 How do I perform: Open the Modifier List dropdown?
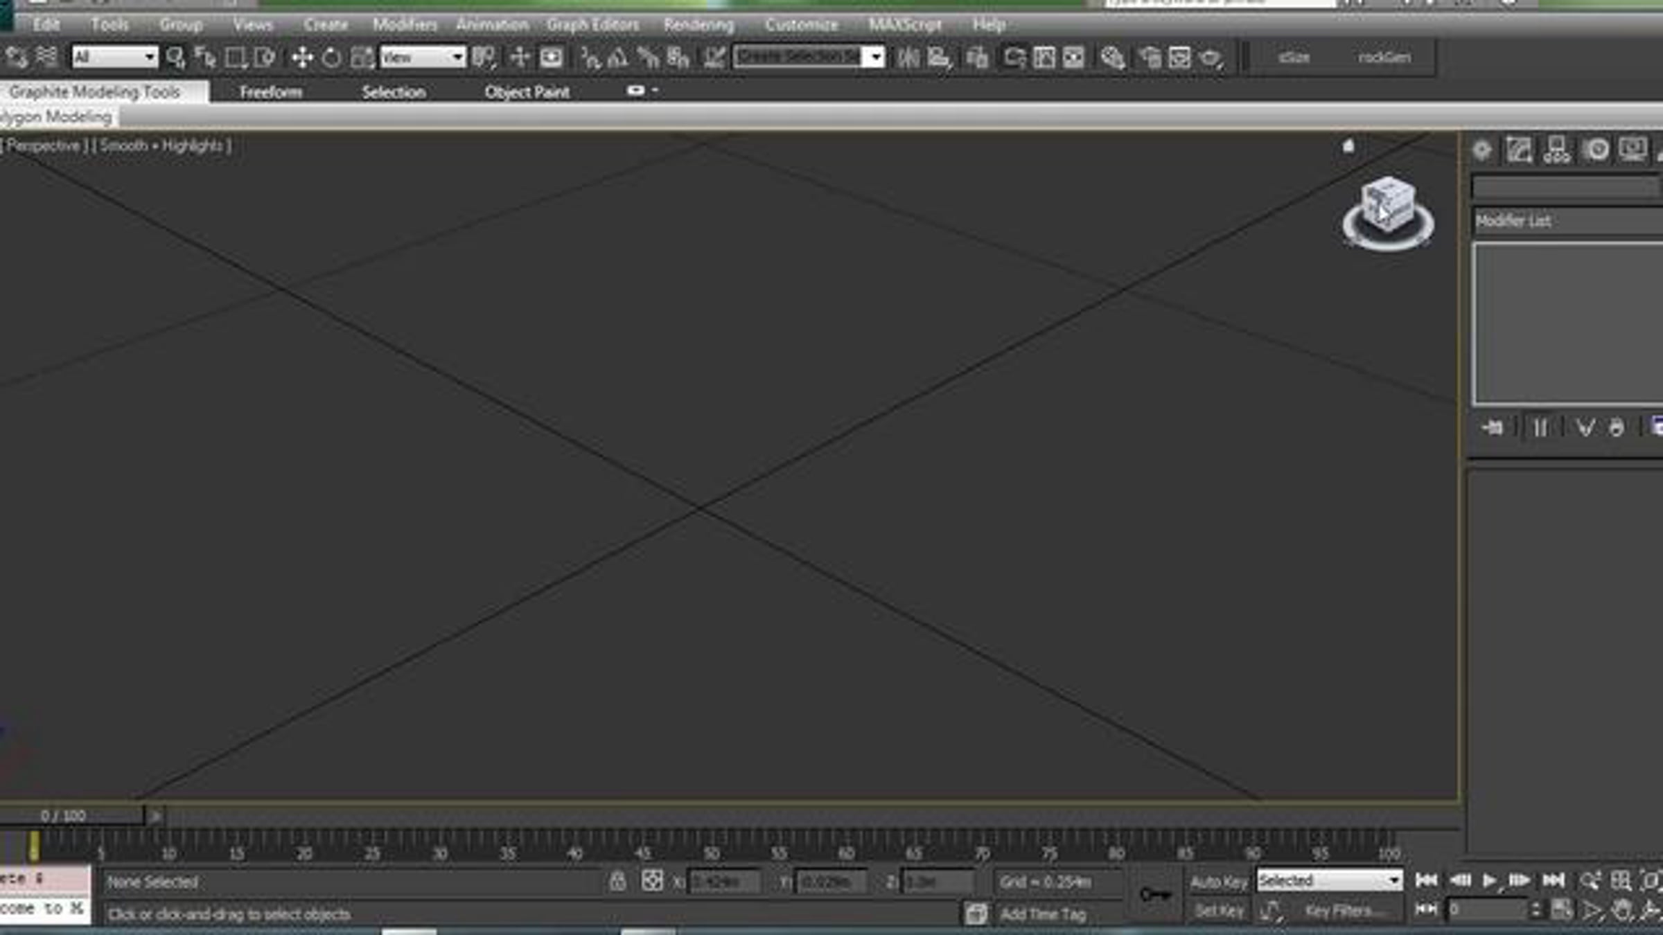tap(1567, 221)
